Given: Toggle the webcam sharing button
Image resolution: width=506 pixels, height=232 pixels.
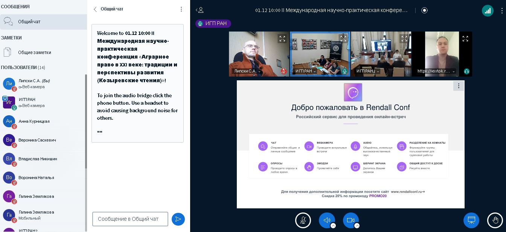Looking at the screenshot, I should coord(351,220).
